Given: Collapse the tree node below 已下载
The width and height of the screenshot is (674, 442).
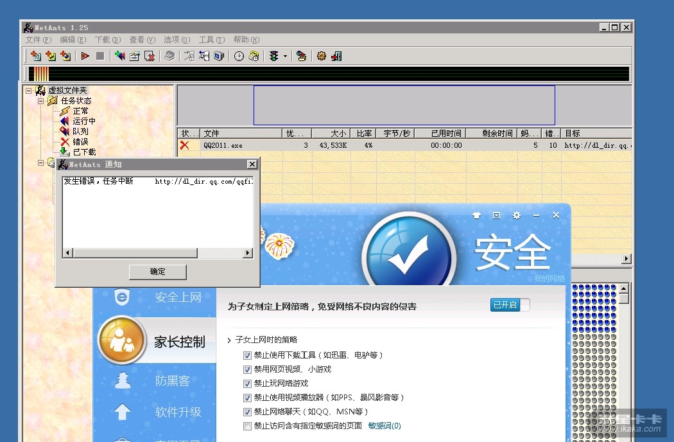Looking at the screenshot, I should tap(40, 163).
